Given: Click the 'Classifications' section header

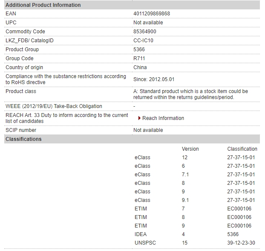Looking at the screenshot, I should pyautogui.click(x=132, y=139).
